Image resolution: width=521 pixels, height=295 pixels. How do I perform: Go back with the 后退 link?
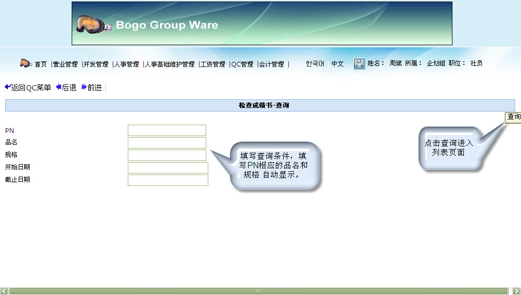pyautogui.click(x=69, y=87)
